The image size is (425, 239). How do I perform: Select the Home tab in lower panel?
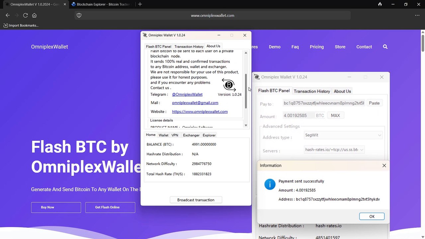151,135
